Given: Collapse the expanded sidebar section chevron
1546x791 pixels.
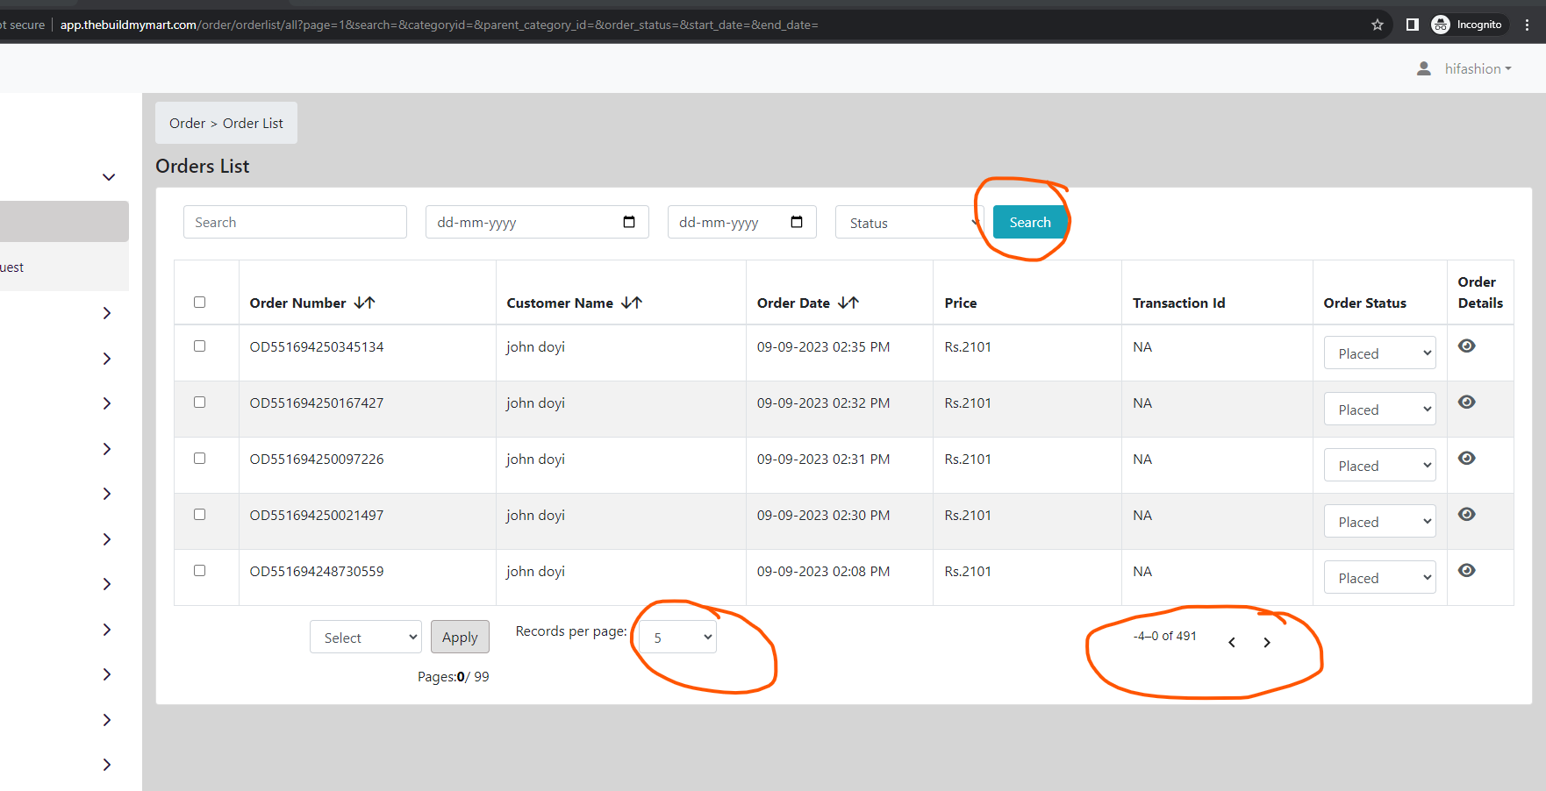Looking at the screenshot, I should coord(109,177).
